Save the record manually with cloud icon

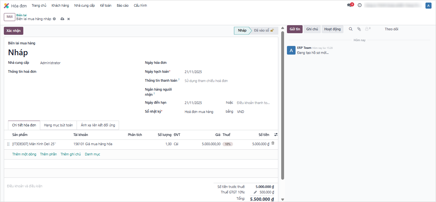[62, 19]
